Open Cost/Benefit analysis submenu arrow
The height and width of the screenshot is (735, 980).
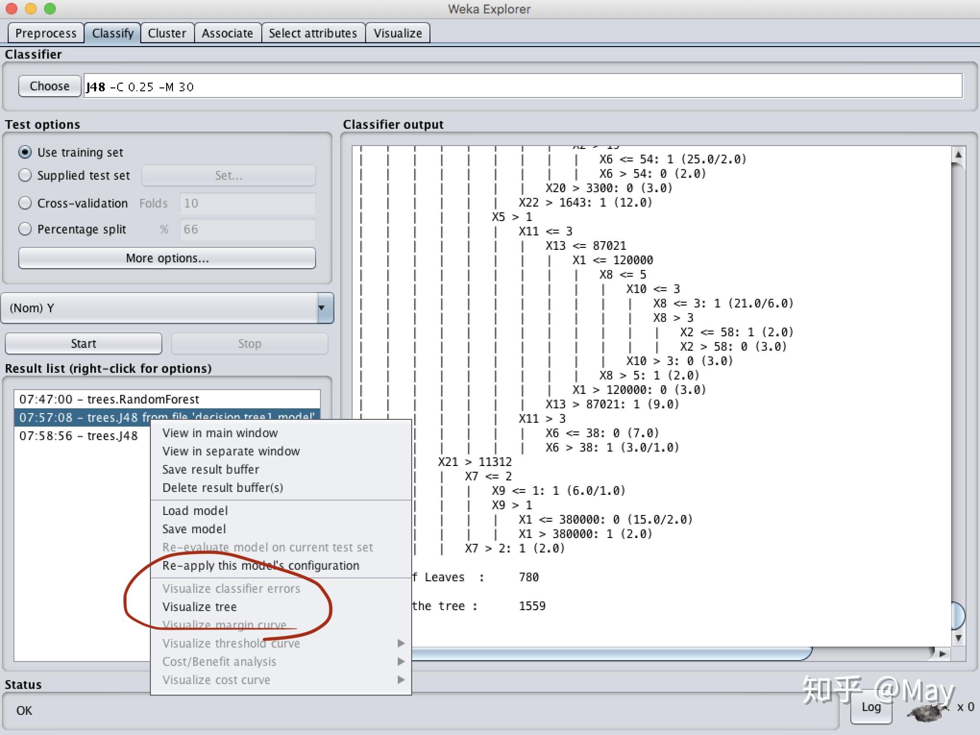[x=401, y=661]
